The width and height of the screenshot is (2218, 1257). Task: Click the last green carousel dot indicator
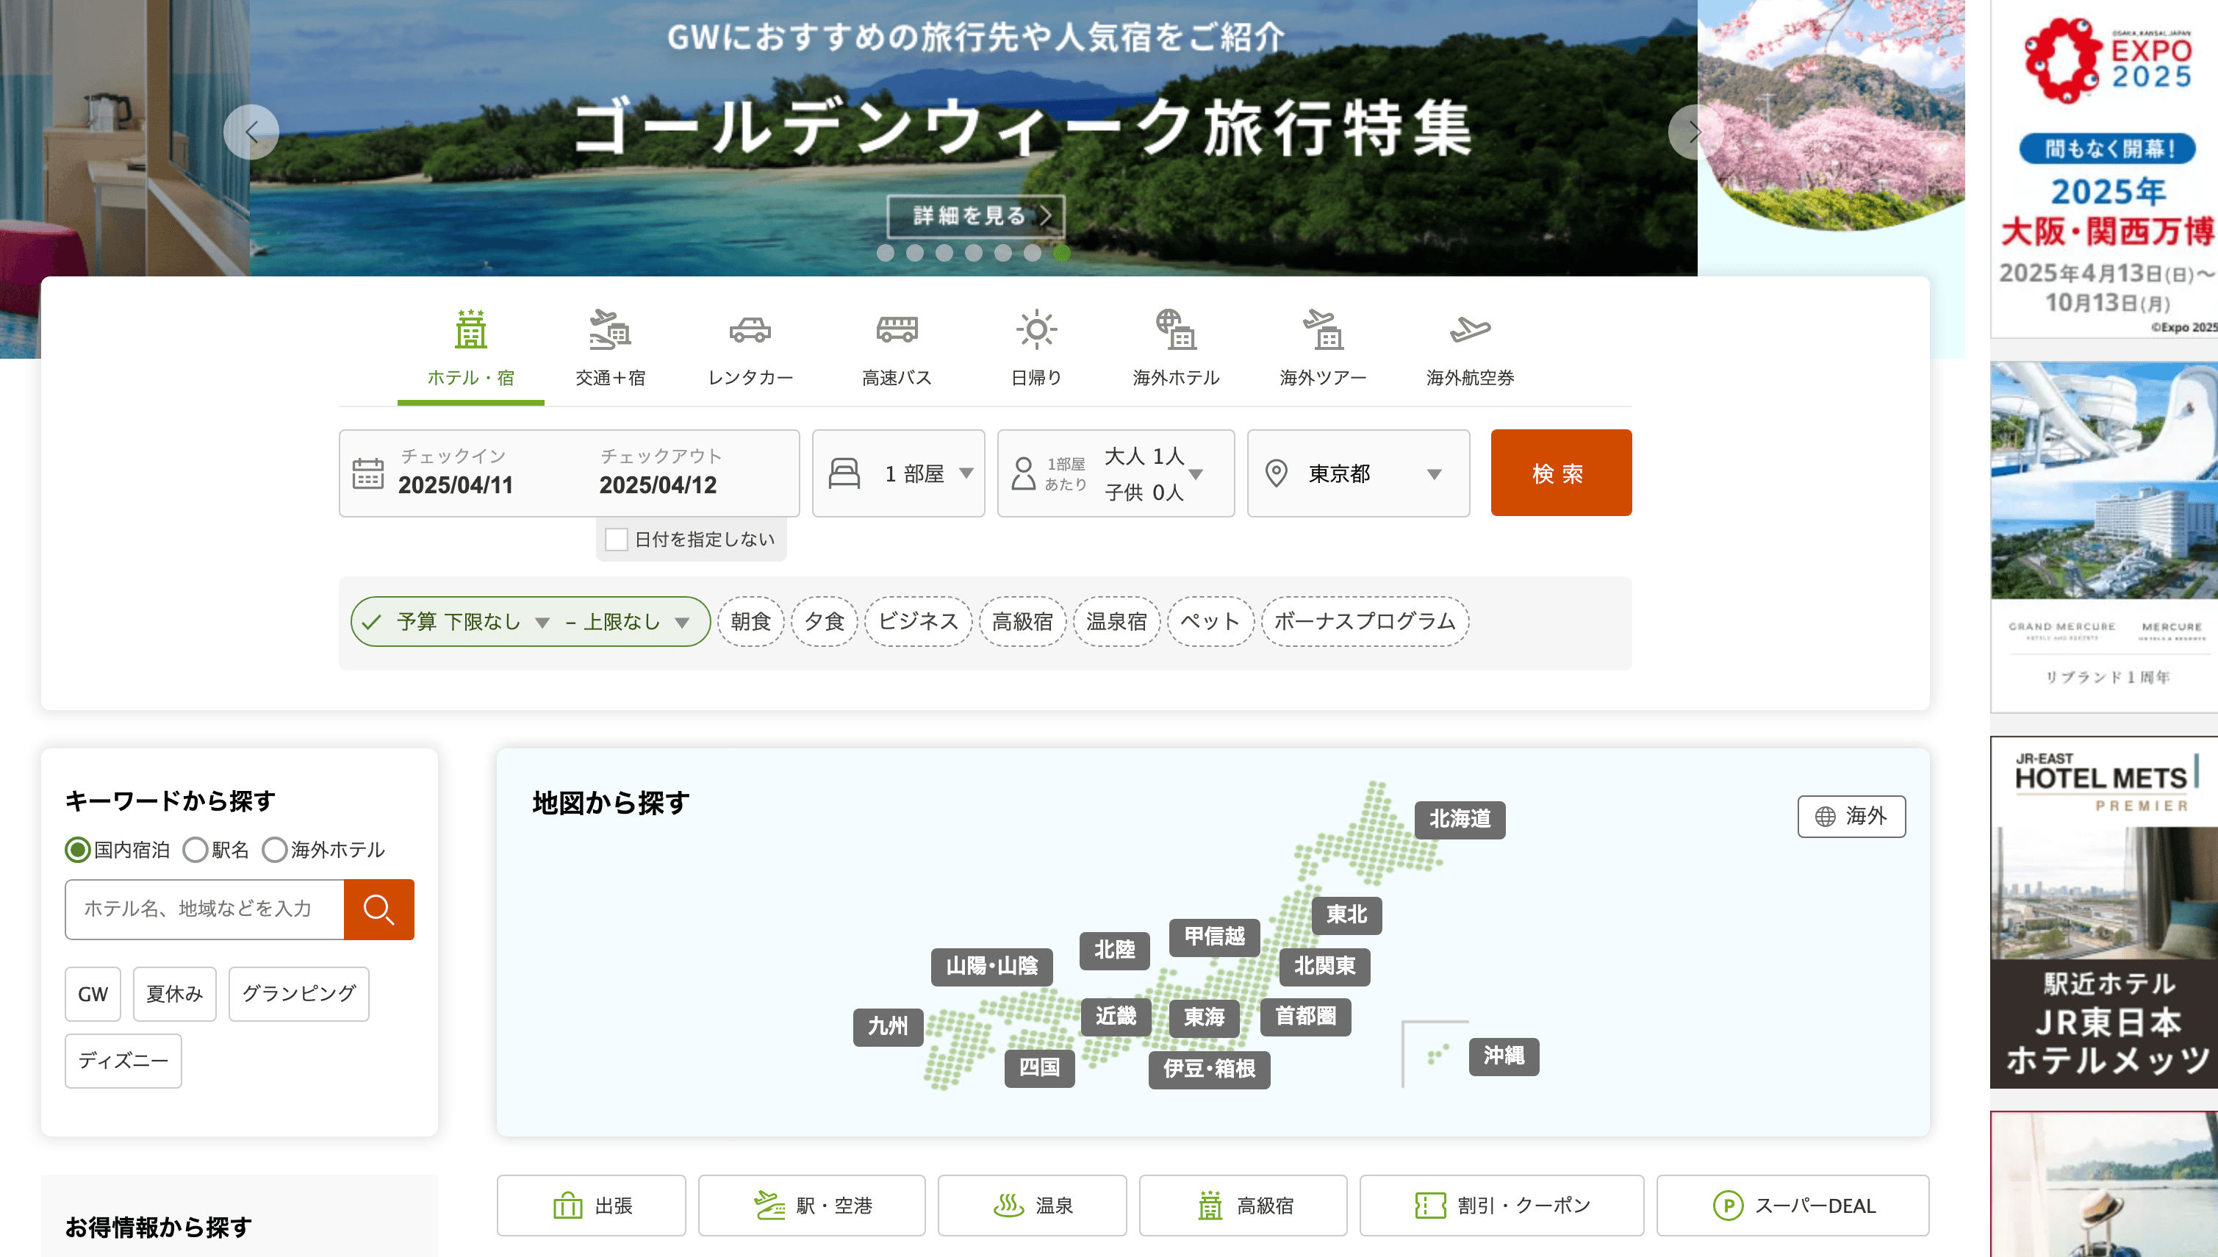tap(1061, 253)
